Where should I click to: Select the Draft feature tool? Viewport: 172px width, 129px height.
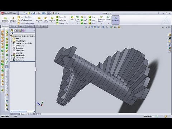point(84,20)
